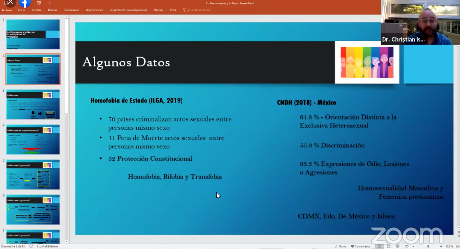The height and width of the screenshot is (249, 460).
Task: Click the Normal view icon
Action: pos(379,246)
